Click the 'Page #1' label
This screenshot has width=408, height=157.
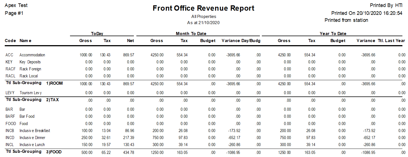[x=14, y=13]
